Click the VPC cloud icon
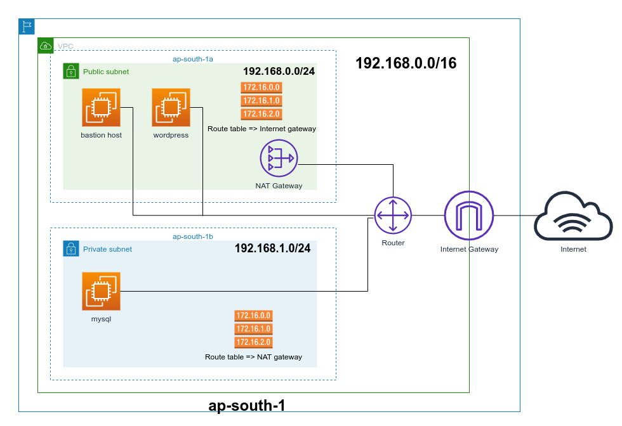Viewport: 622px width, 426px height. [x=46, y=46]
